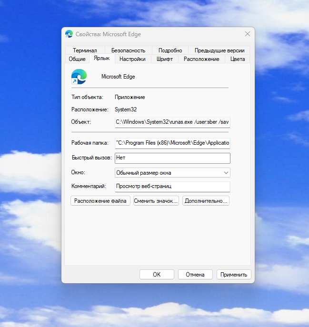
Task: Click the Edge icon in the title bar
Action: (x=69, y=34)
